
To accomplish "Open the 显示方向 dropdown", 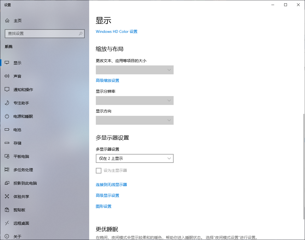I will [135, 120].
